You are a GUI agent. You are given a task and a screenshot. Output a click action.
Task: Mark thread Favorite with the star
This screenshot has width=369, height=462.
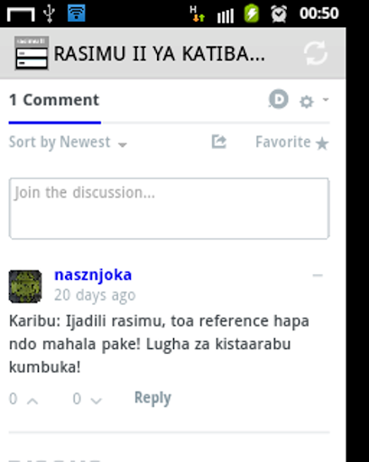tap(291, 143)
